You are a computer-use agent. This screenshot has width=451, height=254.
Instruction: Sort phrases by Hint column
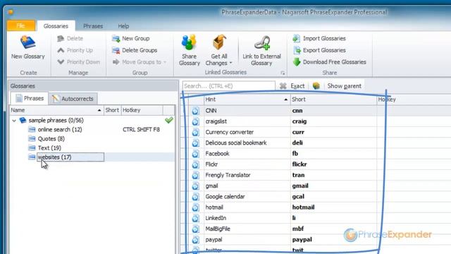247,99
